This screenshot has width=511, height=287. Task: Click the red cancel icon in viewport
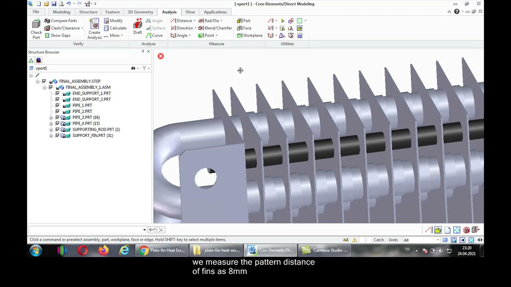160,56
